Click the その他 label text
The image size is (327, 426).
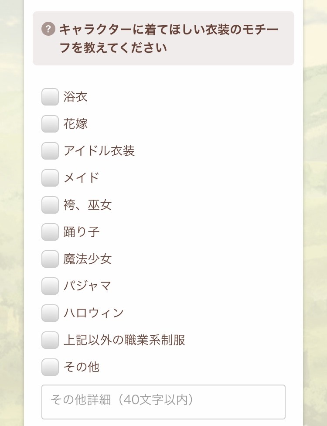pos(81,367)
